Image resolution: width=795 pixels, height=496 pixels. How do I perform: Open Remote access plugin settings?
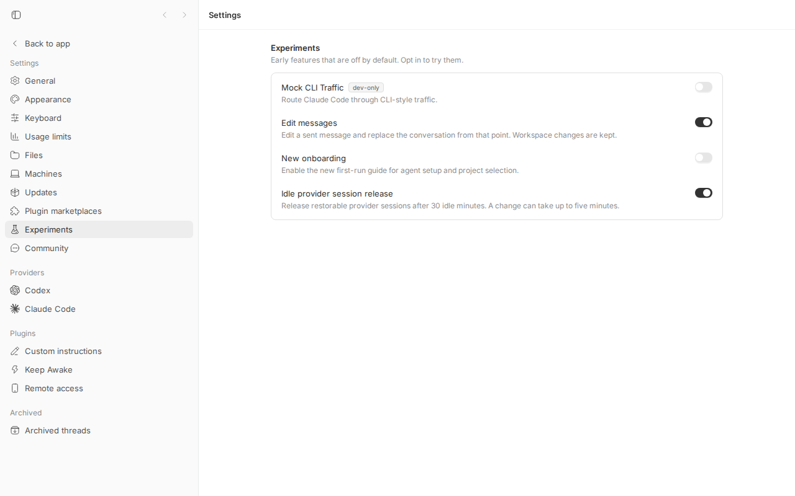99,388
